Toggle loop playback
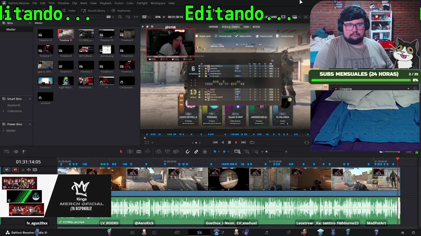Image resolution: width=421 pixels, height=236 pixels. point(252,142)
